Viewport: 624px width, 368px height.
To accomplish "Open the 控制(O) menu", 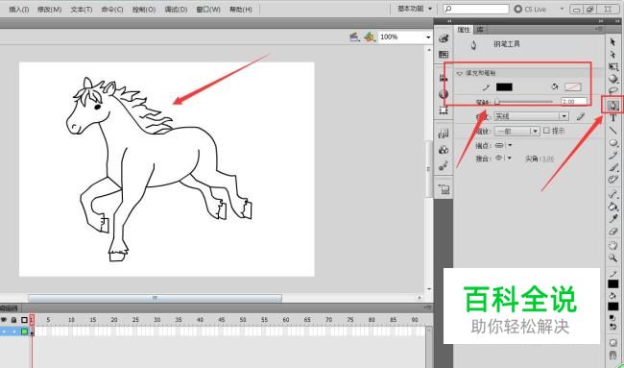I will 144,10.
